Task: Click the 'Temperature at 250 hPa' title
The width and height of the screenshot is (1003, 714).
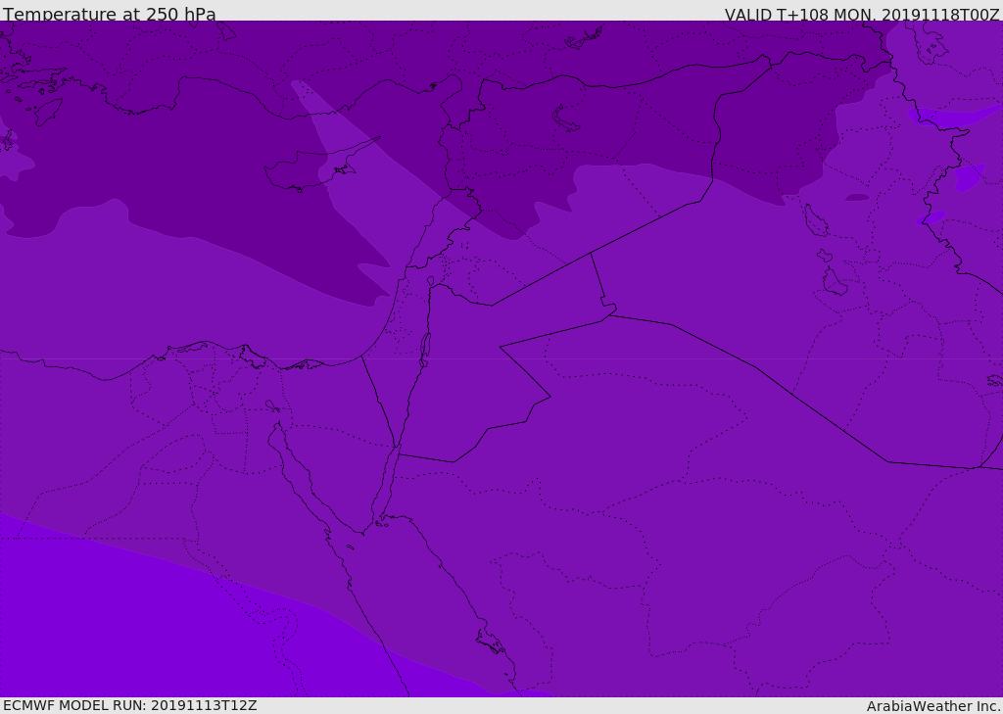Action: coord(110,14)
